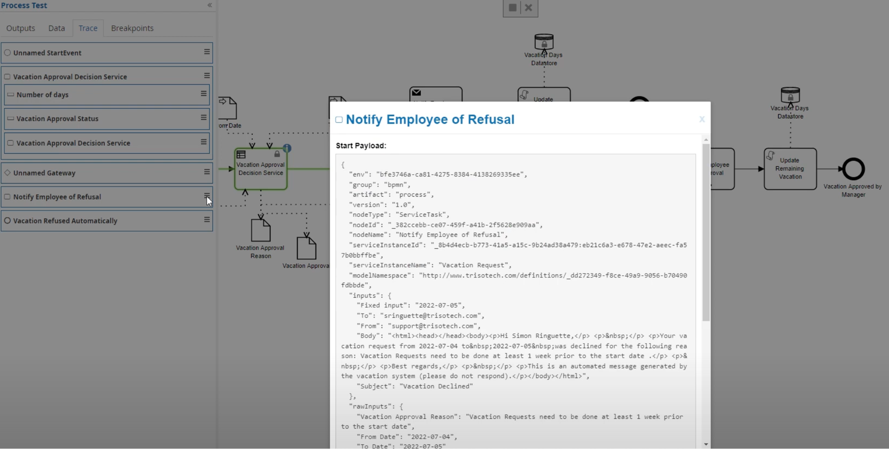
Task: Click the payload scrollbar down arrow
Action: click(x=706, y=444)
